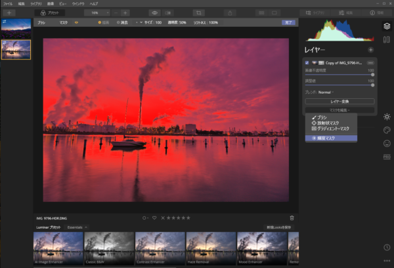Open the Essentials sun icon tools
394x268 pixels.
tap(387, 117)
